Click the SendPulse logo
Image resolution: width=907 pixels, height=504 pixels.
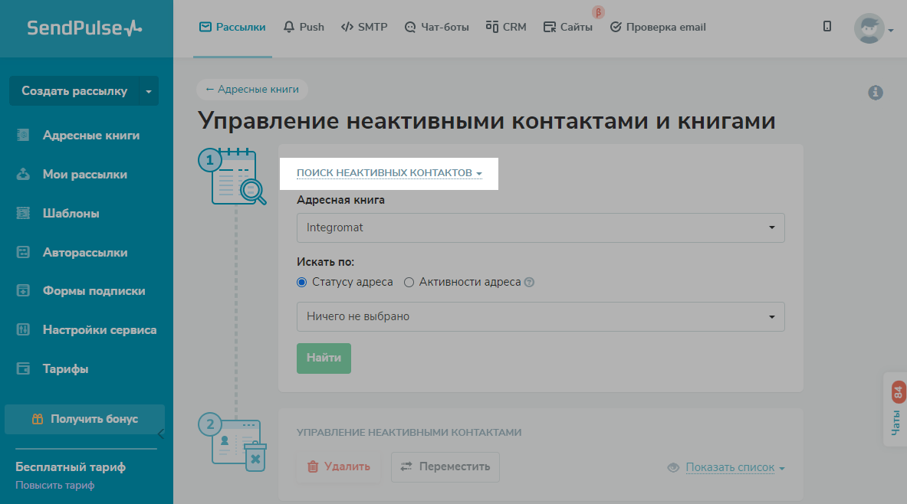pos(84,28)
